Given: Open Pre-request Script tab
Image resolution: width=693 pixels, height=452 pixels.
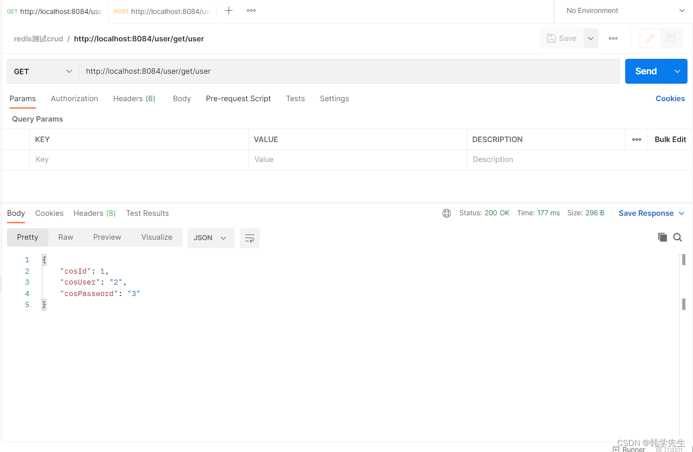Looking at the screenshot, I should 238,99.
